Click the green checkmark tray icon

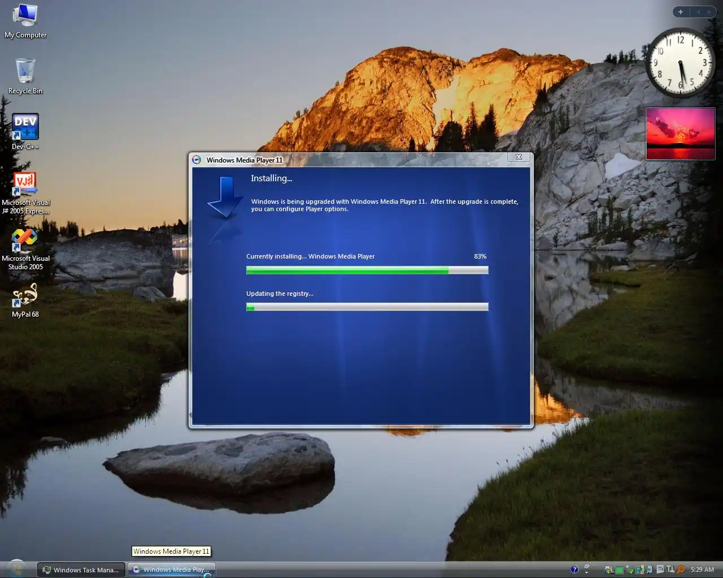click(x=630, y=570)
